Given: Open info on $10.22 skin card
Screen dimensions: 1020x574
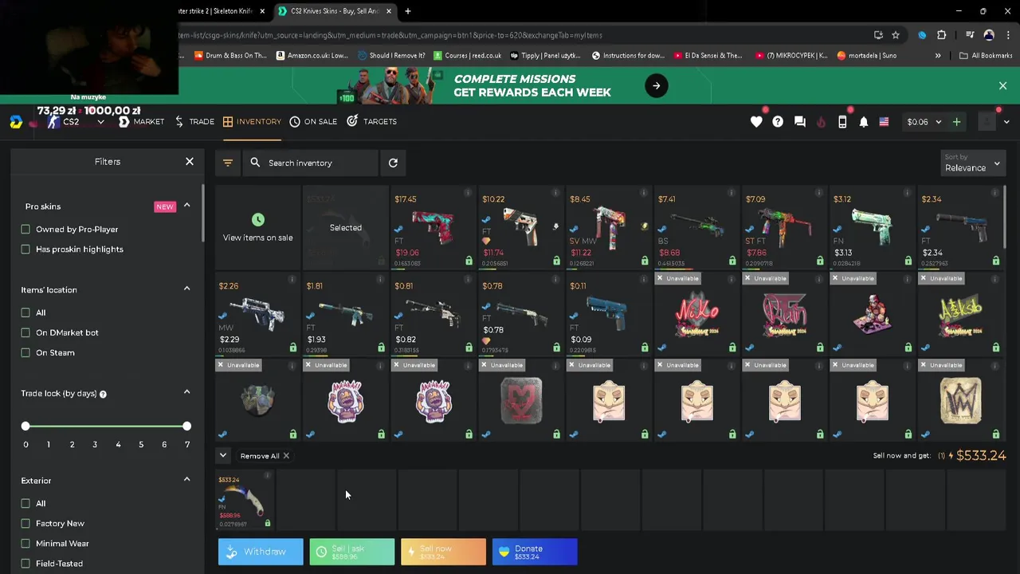Looking at the screenshot, I should click(555, 194).
